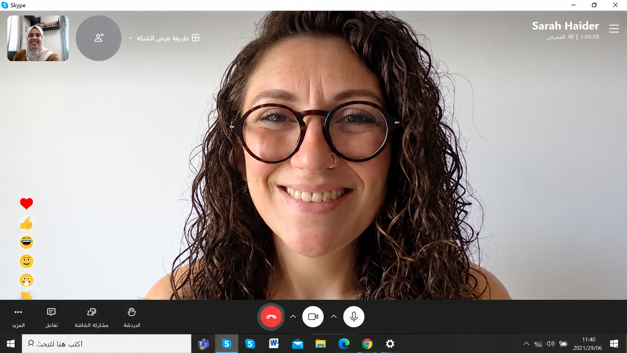Open the second Skype taskbar icon
This screenshot has width=627, height=353.
250,344
